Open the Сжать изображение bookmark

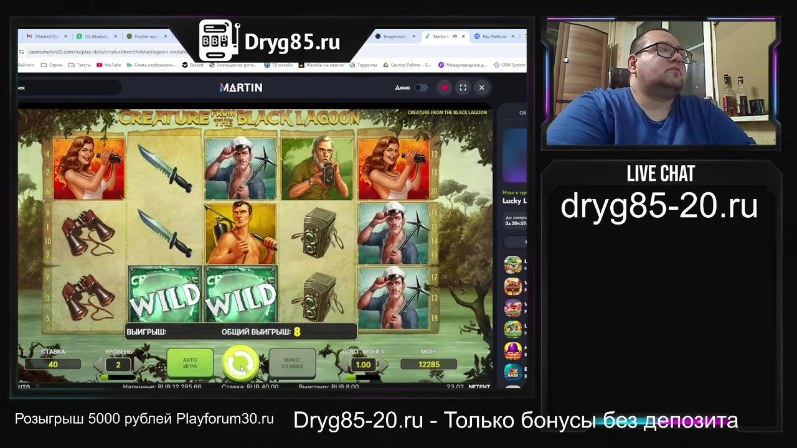point(151,65)
